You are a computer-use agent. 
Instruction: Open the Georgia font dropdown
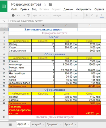coord(61,15)
